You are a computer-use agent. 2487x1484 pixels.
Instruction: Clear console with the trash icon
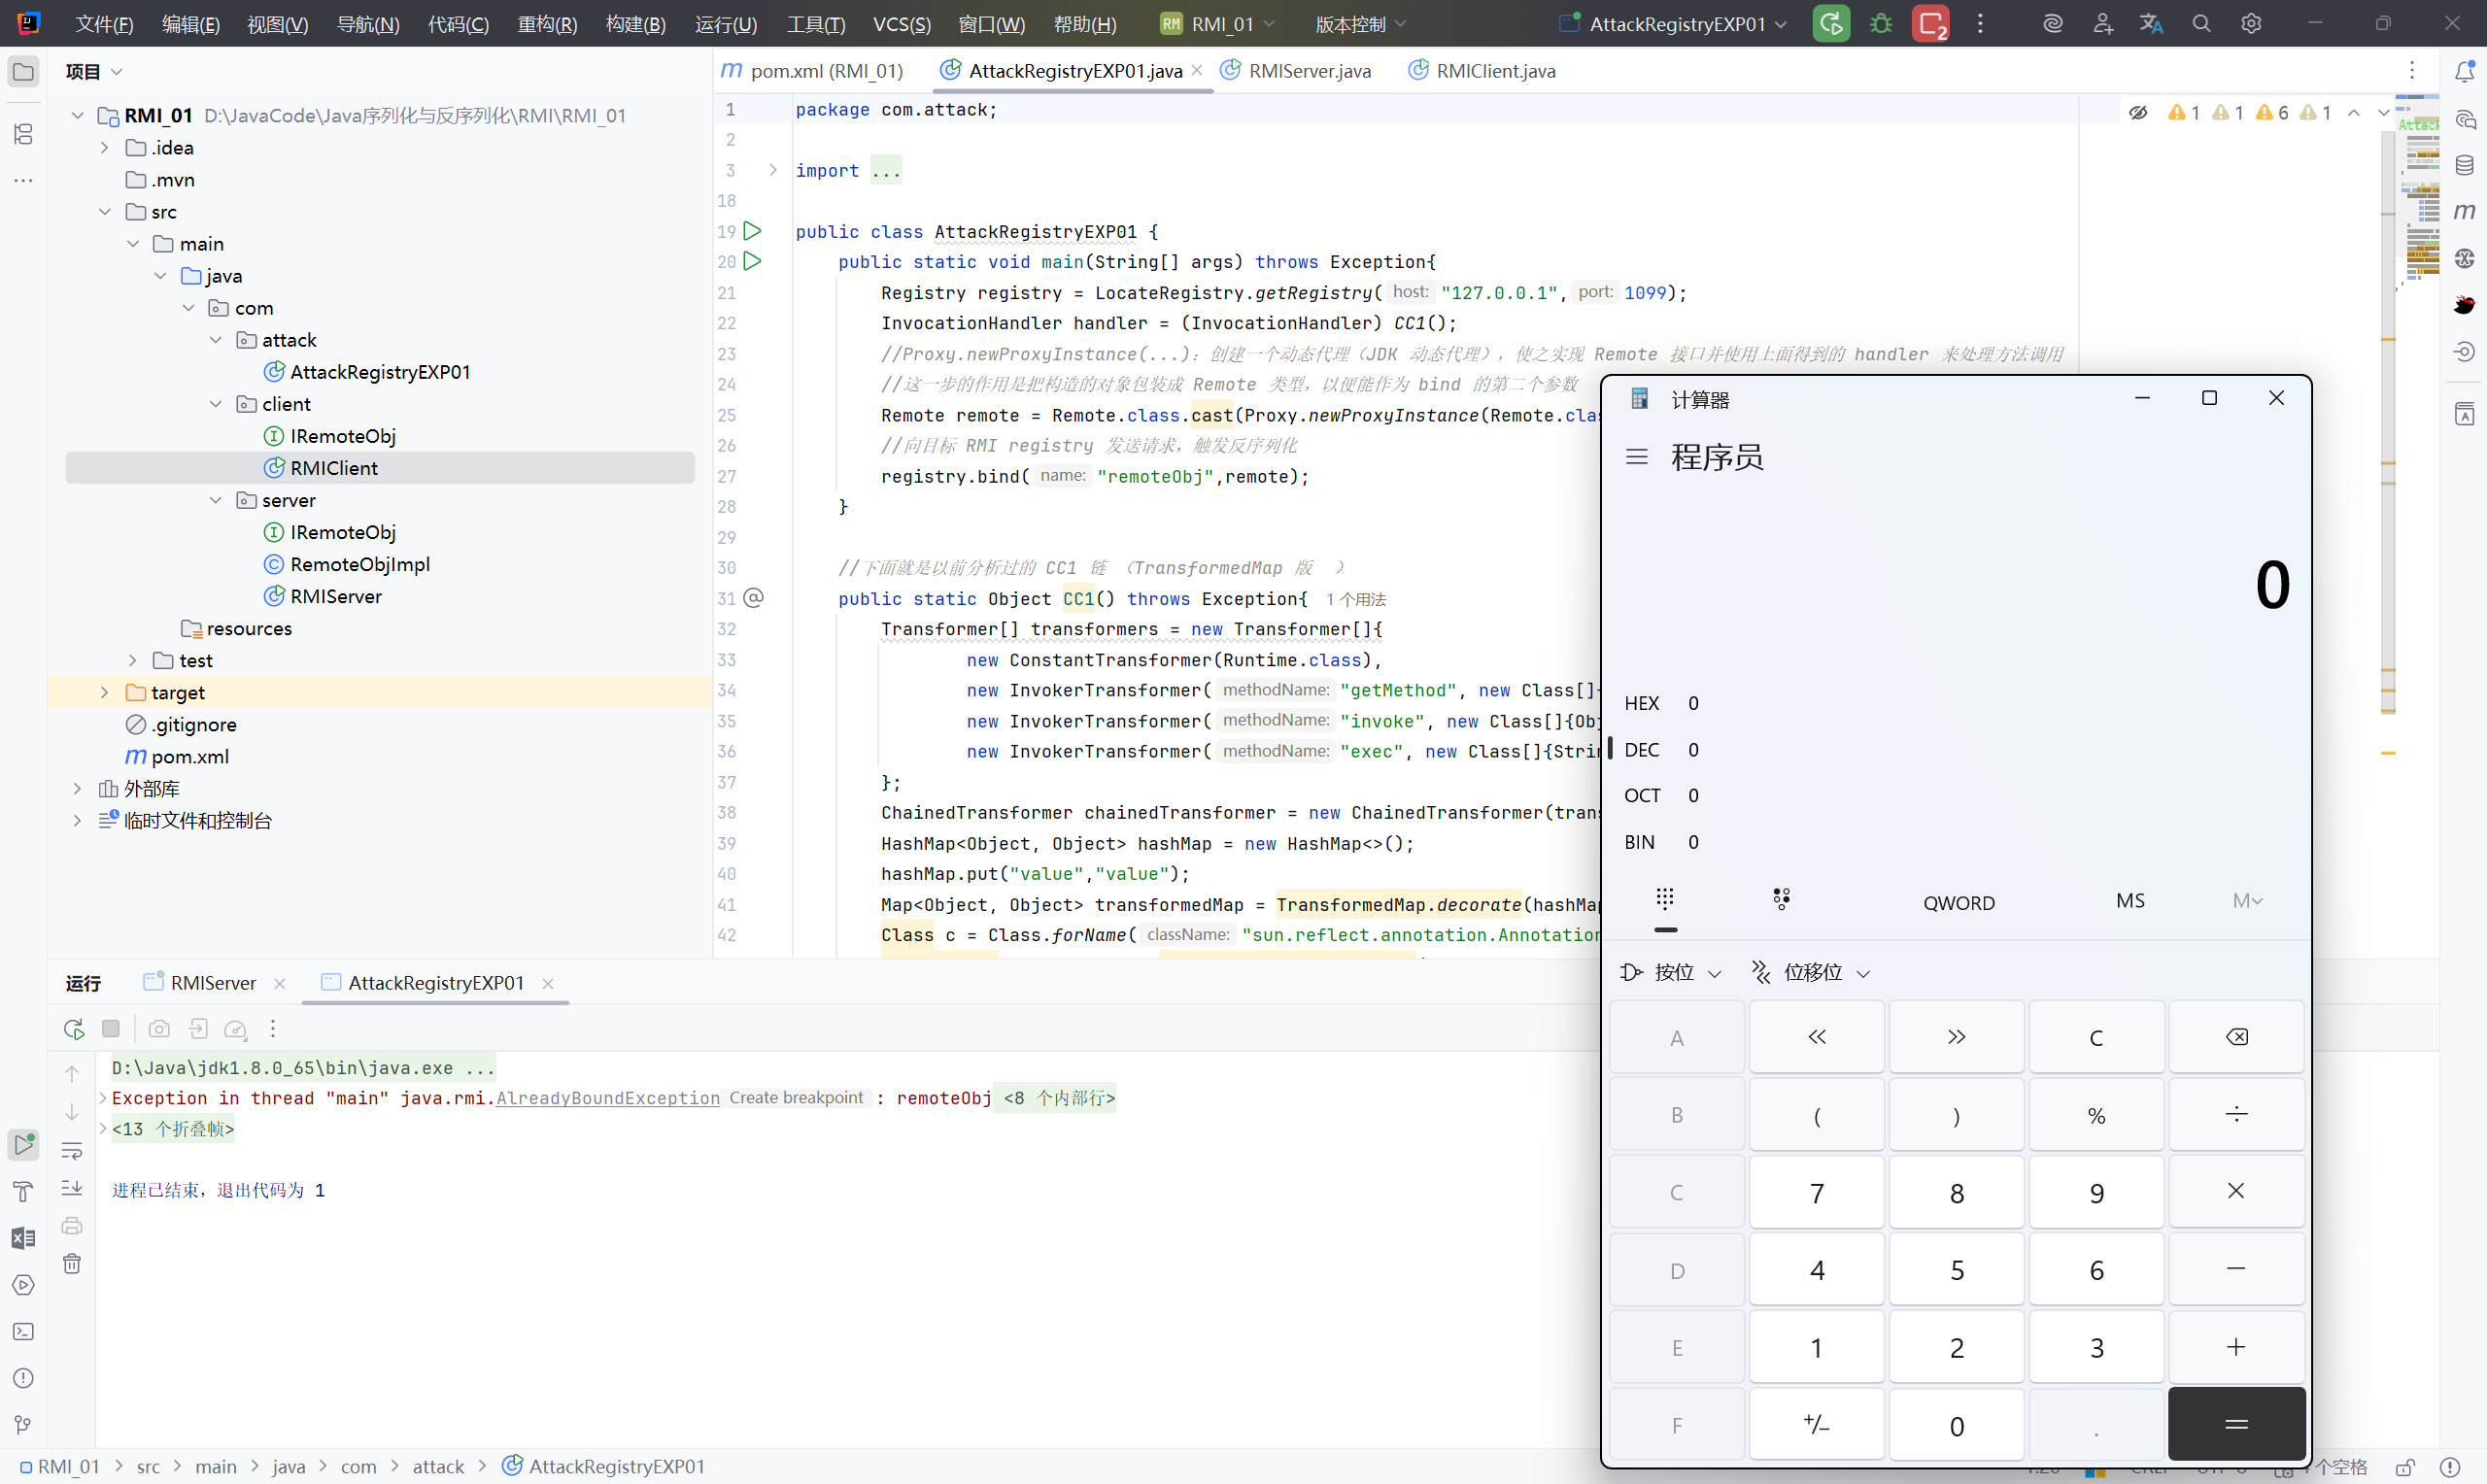72,1264
